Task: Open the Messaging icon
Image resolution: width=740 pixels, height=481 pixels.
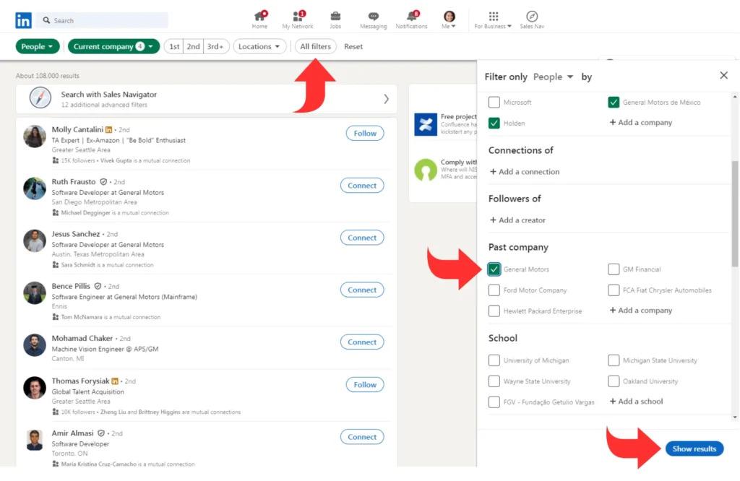Action: tap(374, 16)
